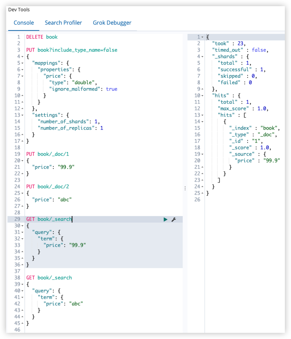The image size is (291, 339).
Task: Open the Grok Debugger tab
Action: click(112, 23)
